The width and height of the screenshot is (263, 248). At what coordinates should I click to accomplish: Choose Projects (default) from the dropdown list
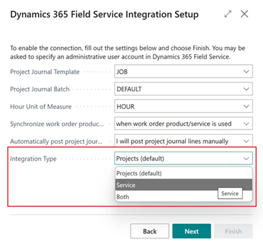[x=184, y=173]
